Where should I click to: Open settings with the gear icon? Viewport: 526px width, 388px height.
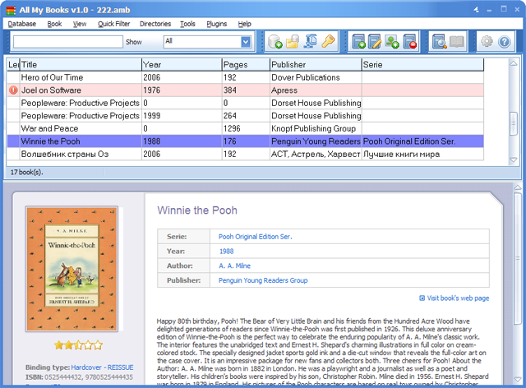(487, 42)
